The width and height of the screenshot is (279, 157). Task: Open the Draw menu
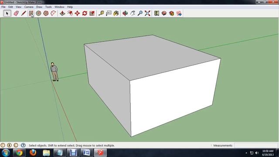coord(39,7)
